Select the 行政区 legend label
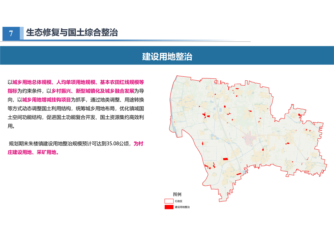The width and height of the screenshot is (334, 236). pos(179,201)
